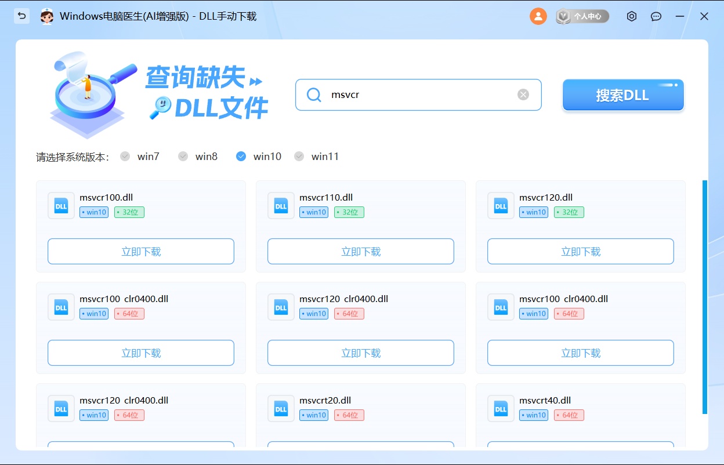Open the 个人中心 VIP badge

pos(582,16)
